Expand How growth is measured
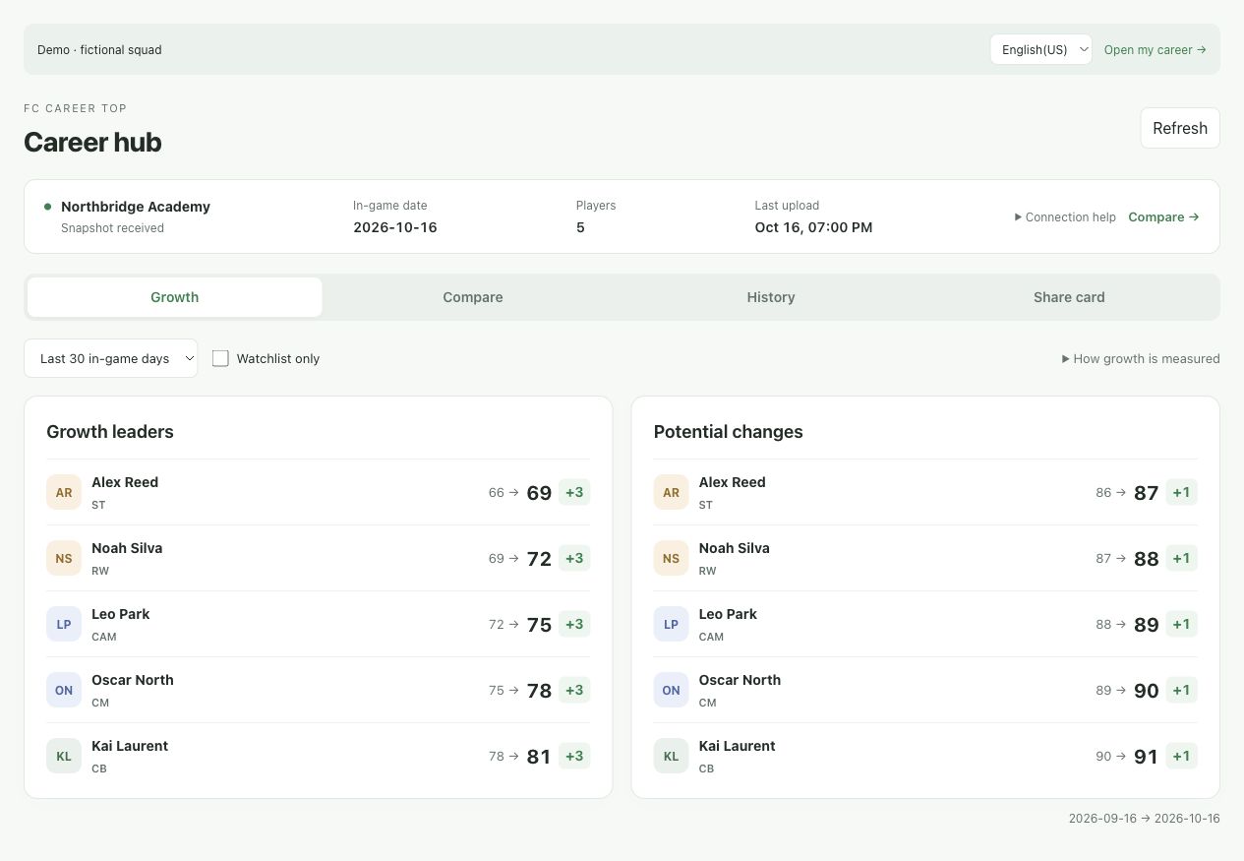Viewport: 1244px width, 861px height. coord(1141,358)
